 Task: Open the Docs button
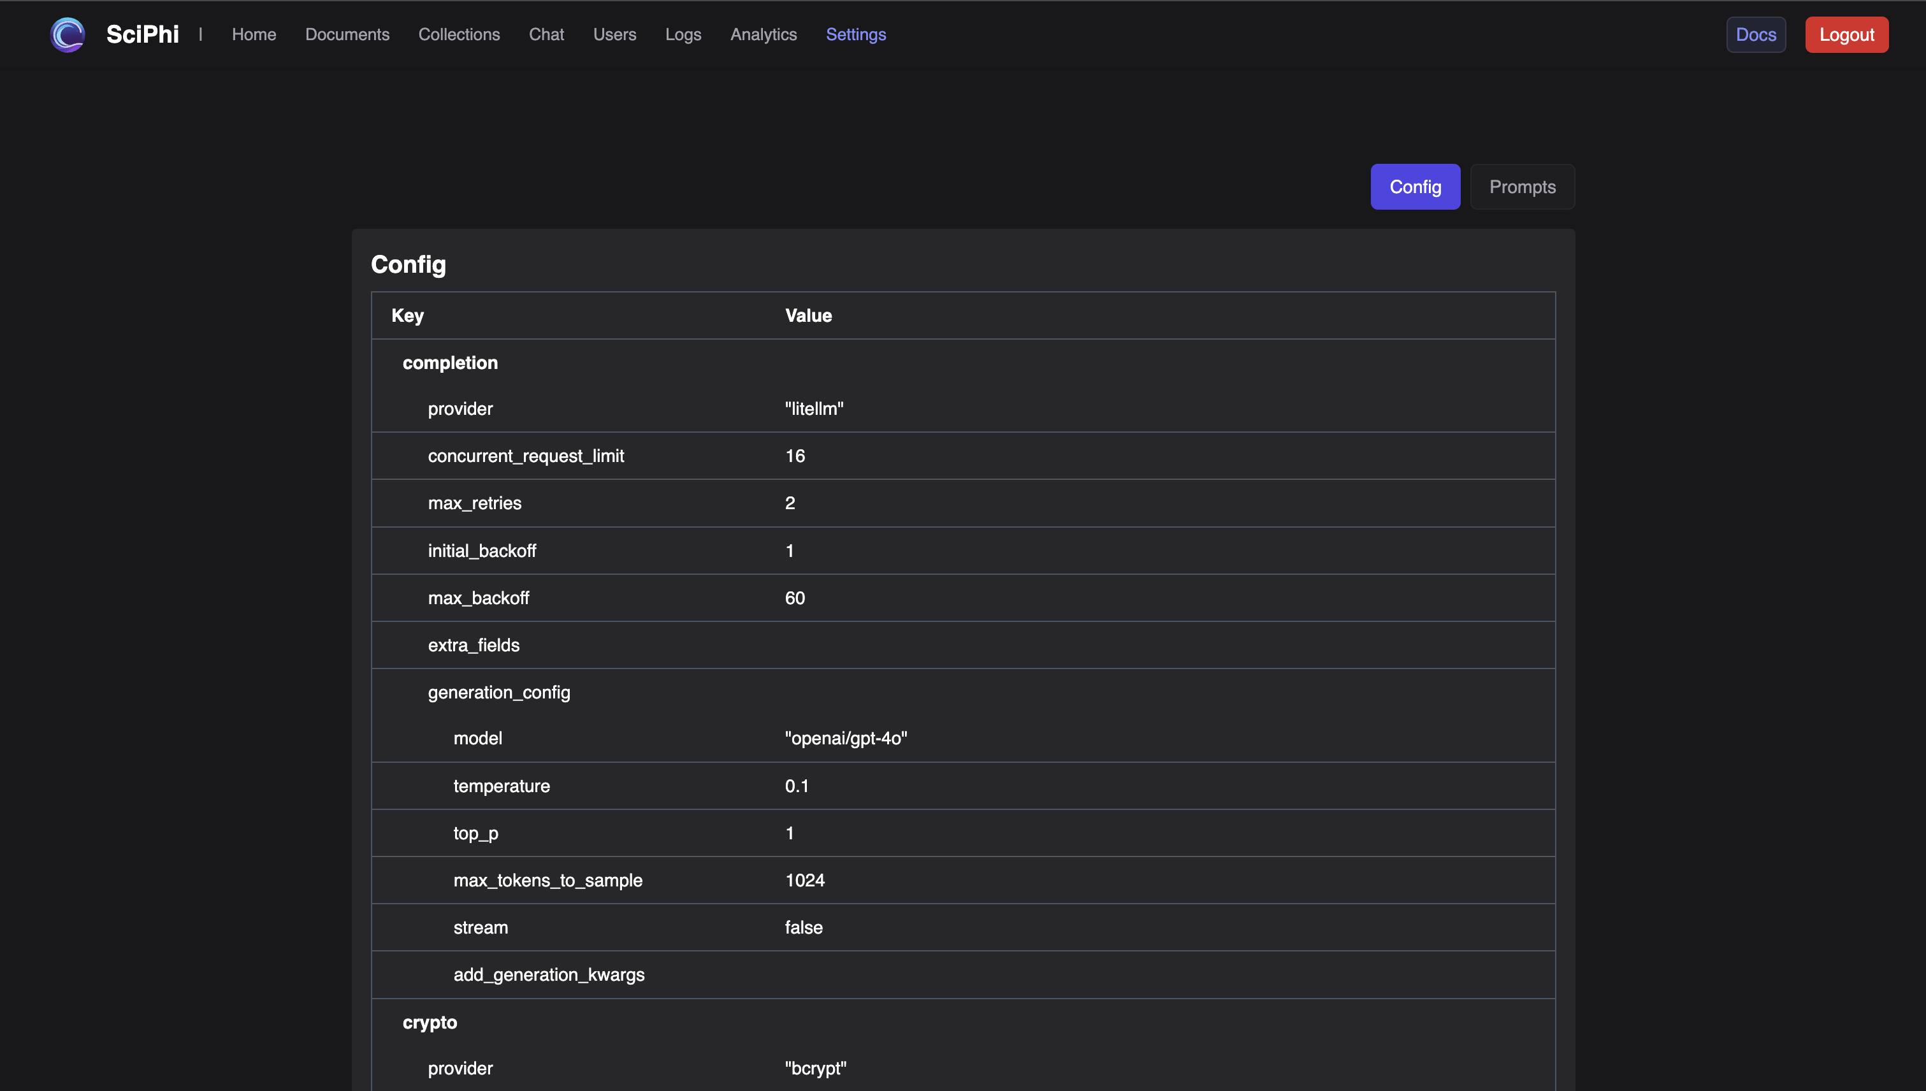tap(1756, 34)
